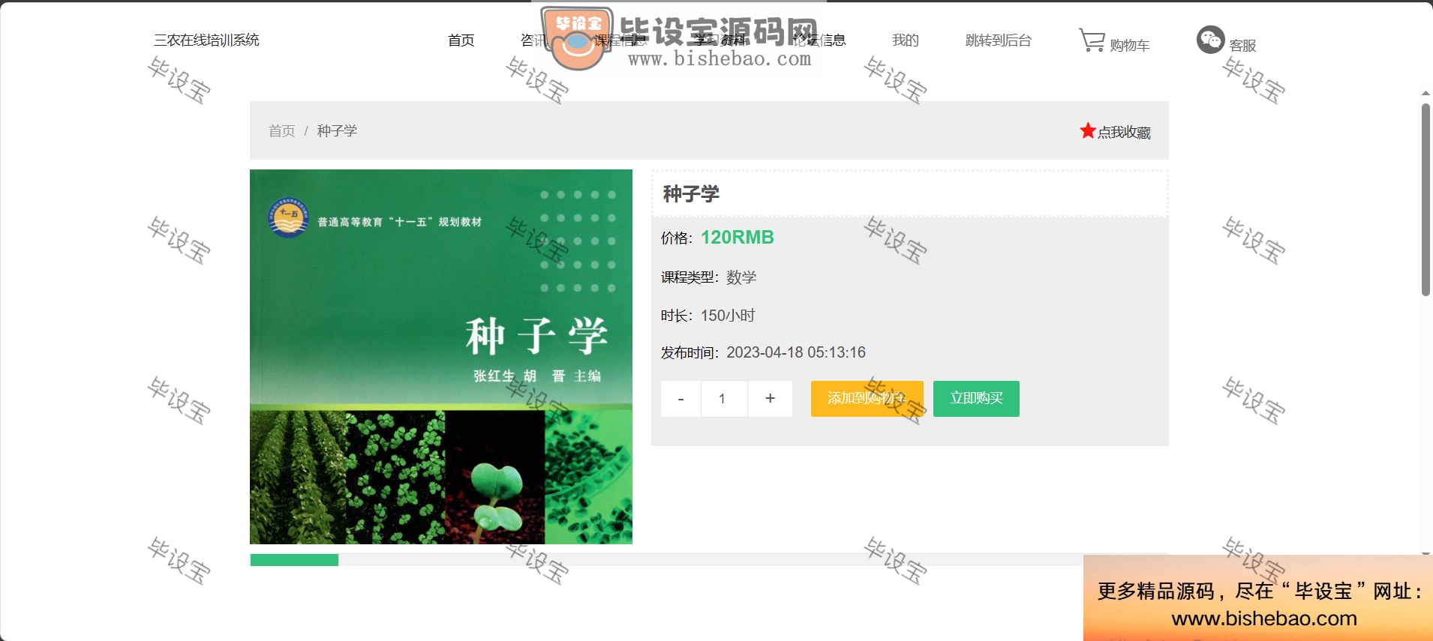Click 购物车 text link
The image size is (1433, 641).
1129,45
